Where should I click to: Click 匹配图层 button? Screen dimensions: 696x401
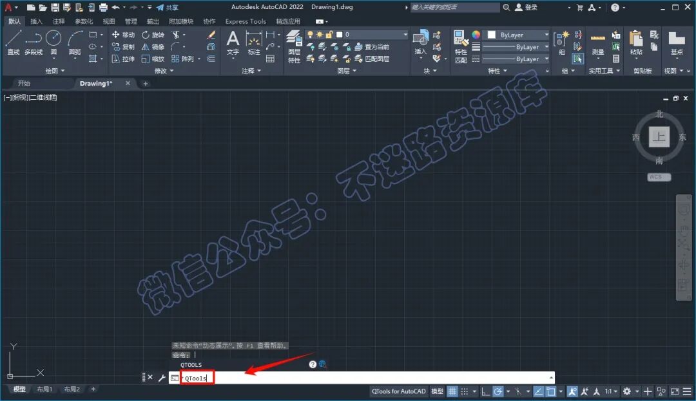point(372,59)
